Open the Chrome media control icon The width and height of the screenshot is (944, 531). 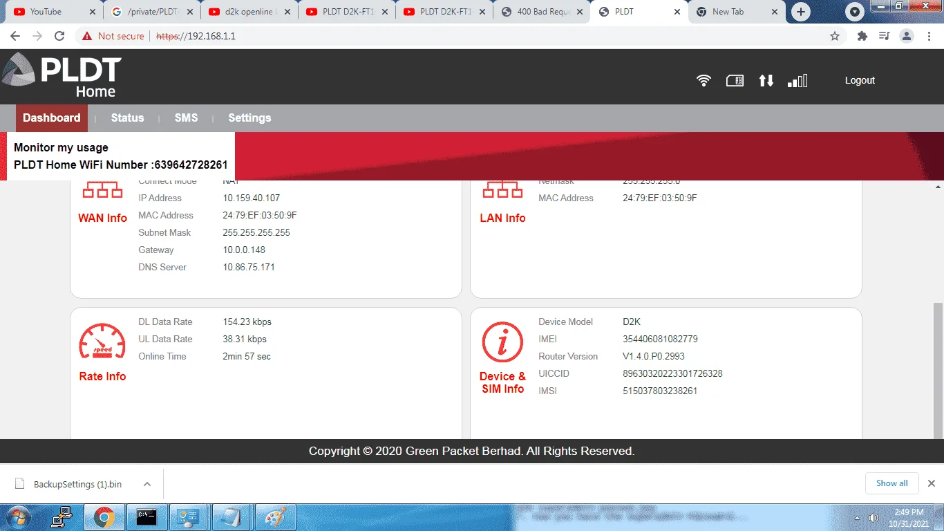(884, 36)
